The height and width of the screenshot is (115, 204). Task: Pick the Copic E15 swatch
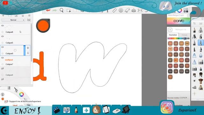point(170,43)
